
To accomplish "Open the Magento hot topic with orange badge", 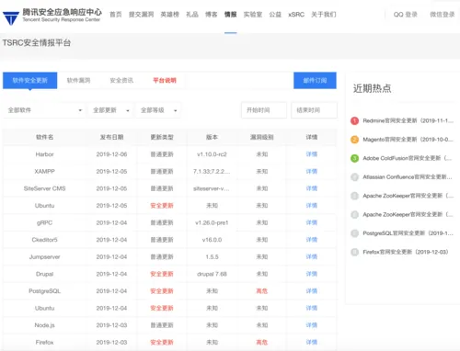I will coord(402,140).
